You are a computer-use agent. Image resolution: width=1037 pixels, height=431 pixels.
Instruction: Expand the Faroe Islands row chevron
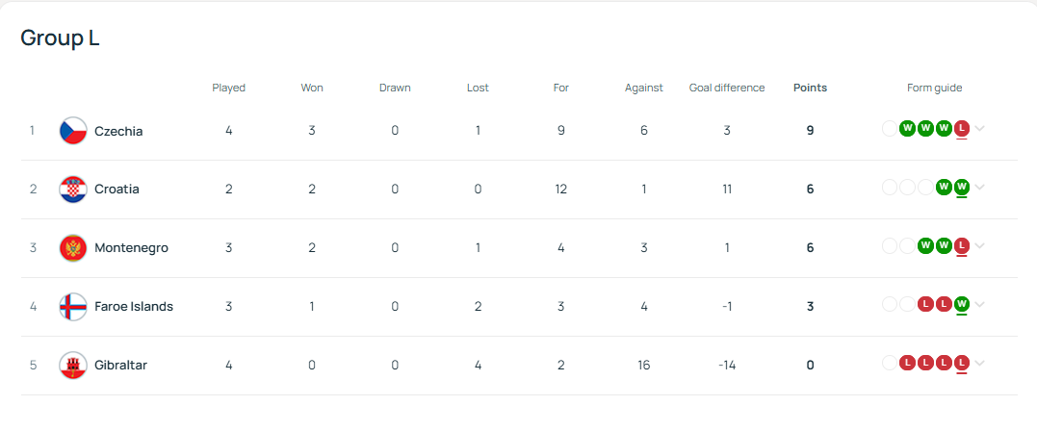tap(979, 305)
